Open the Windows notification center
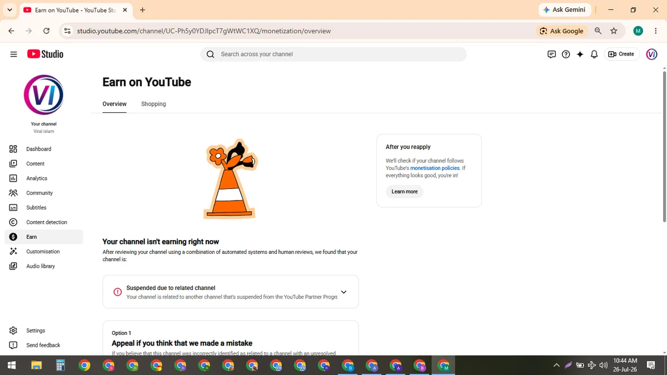667x375 pixels. coord(651,365)
